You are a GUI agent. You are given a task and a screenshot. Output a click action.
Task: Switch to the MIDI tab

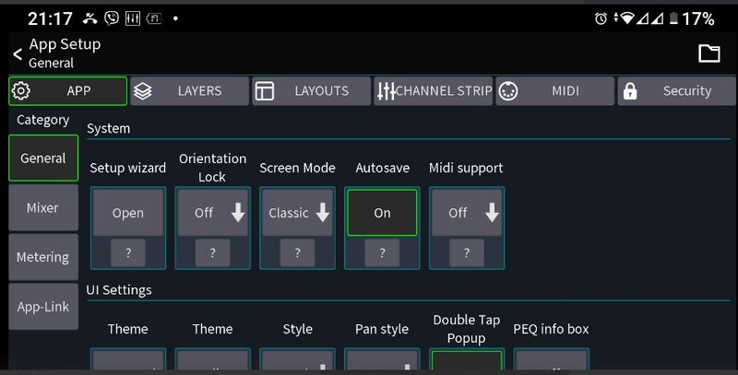point(555,91)
